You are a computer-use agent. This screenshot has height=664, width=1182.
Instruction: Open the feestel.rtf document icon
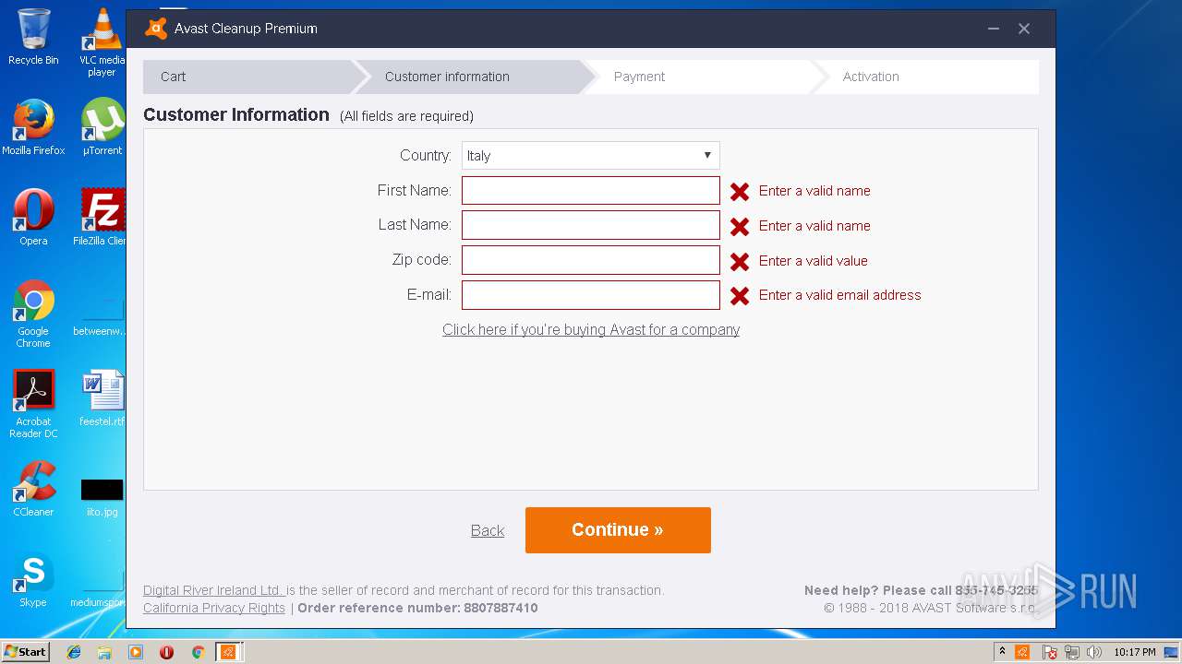click(102, 398)
